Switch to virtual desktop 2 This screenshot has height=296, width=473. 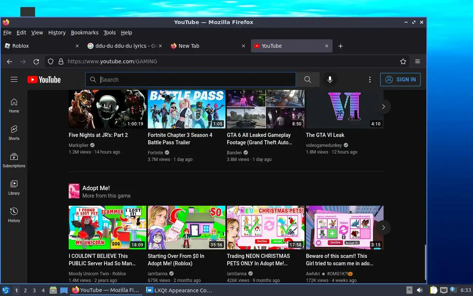click(25, 290)
